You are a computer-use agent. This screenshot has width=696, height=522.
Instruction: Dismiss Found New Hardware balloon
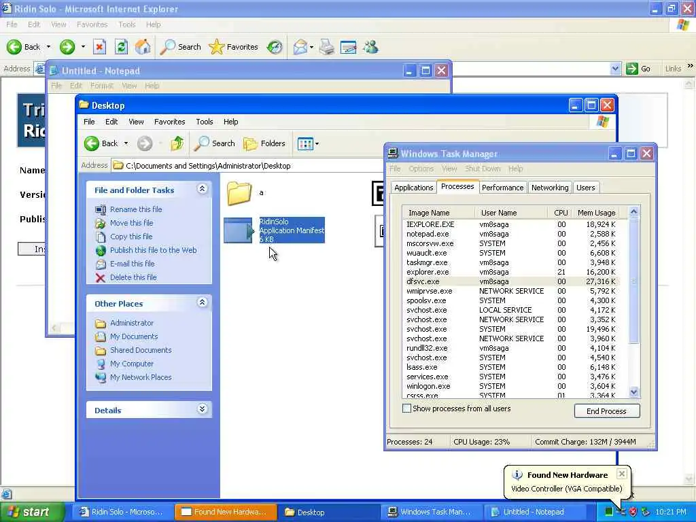tap(622, 474)
